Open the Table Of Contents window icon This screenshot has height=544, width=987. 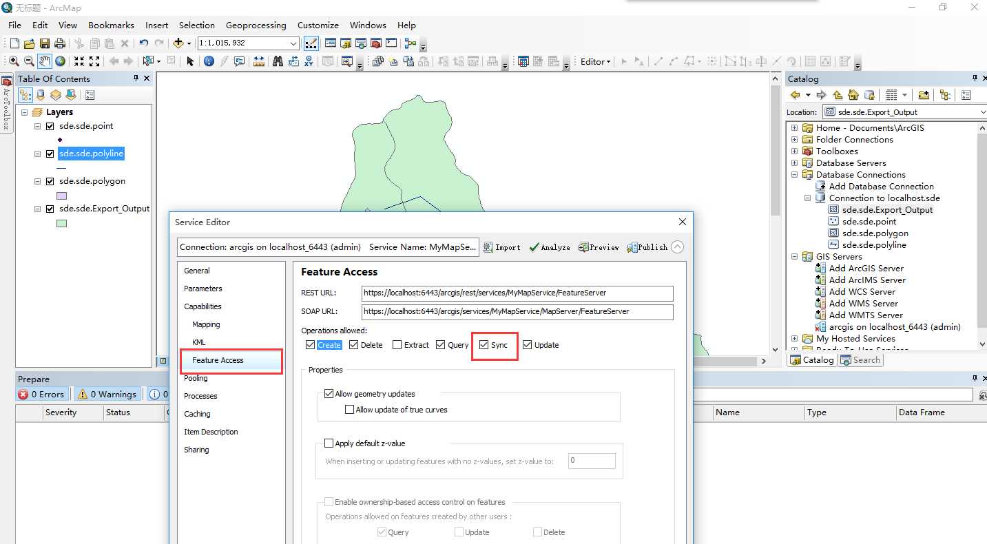[x=331, y=43]
